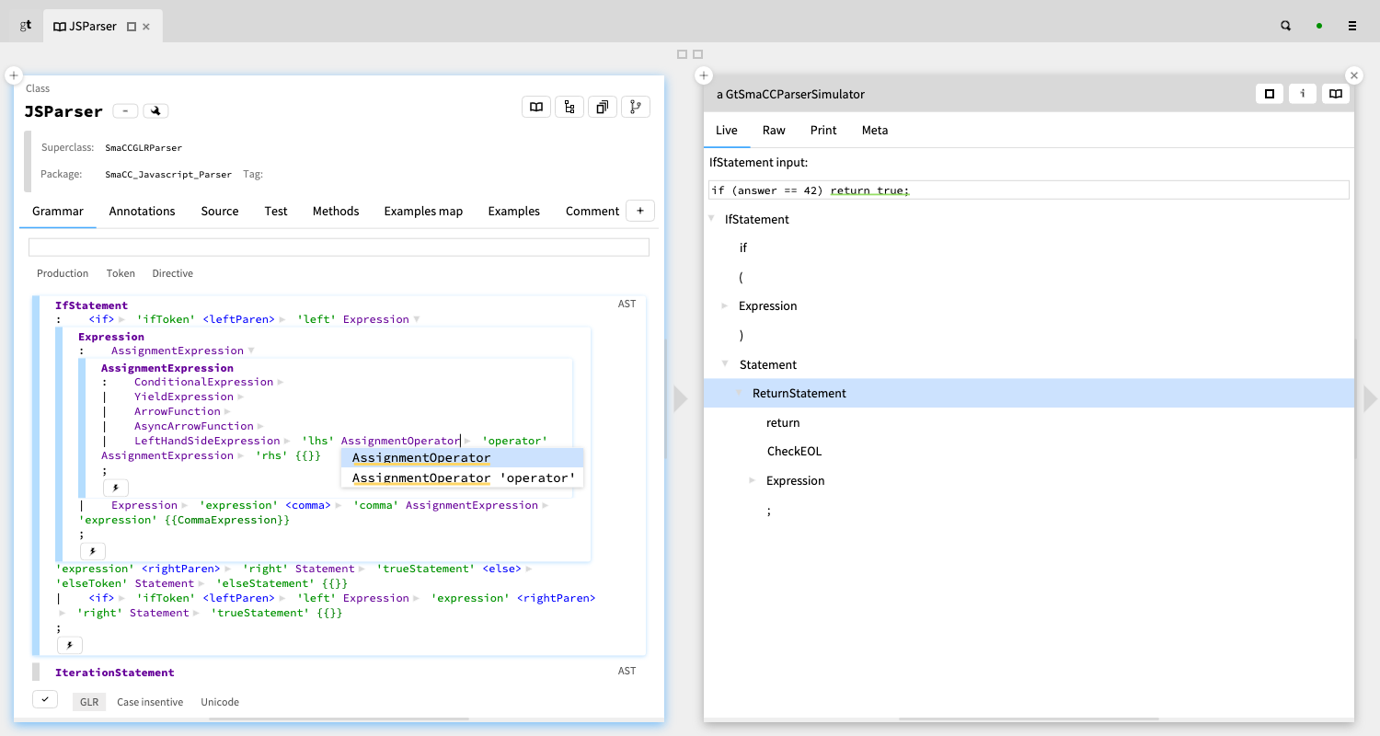Open the spotter search magnifier icon
This screenshot has width=1380, height=736.
tap(1285, 27)
